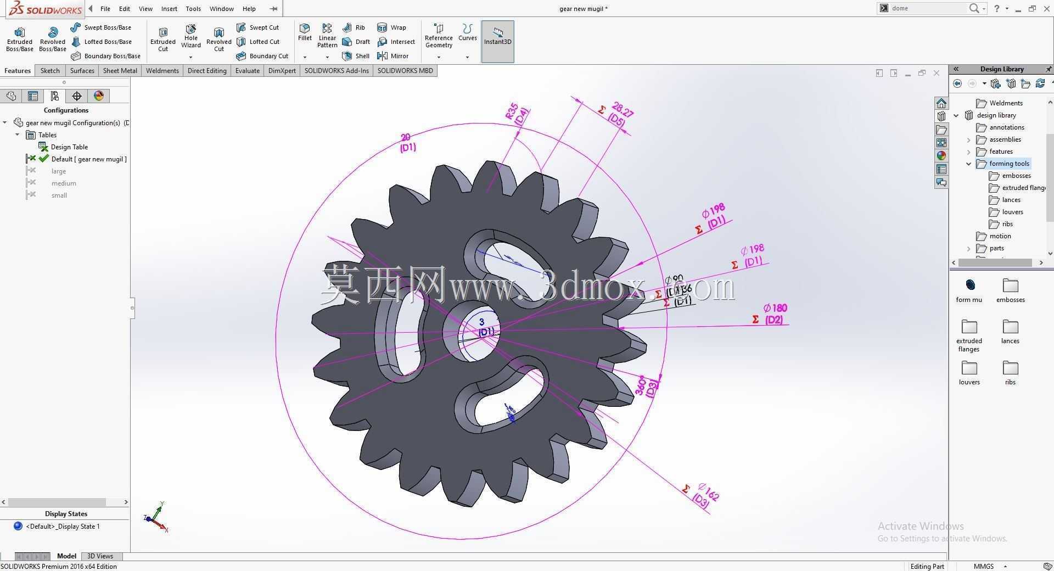1054x571 pixels.
Task: Select the Wrap tool
Action: click(x=391, y=27)
